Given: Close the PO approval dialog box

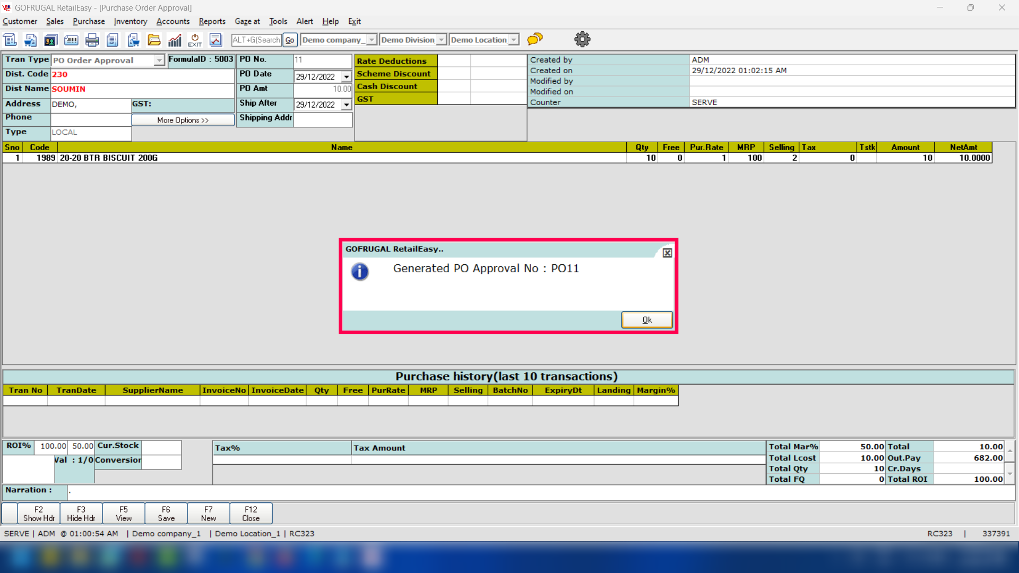Looking at the screenshot, I should tap(667, 253).
